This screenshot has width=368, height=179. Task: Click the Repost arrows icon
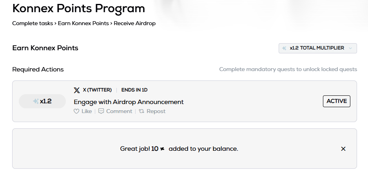pos(142,111)
